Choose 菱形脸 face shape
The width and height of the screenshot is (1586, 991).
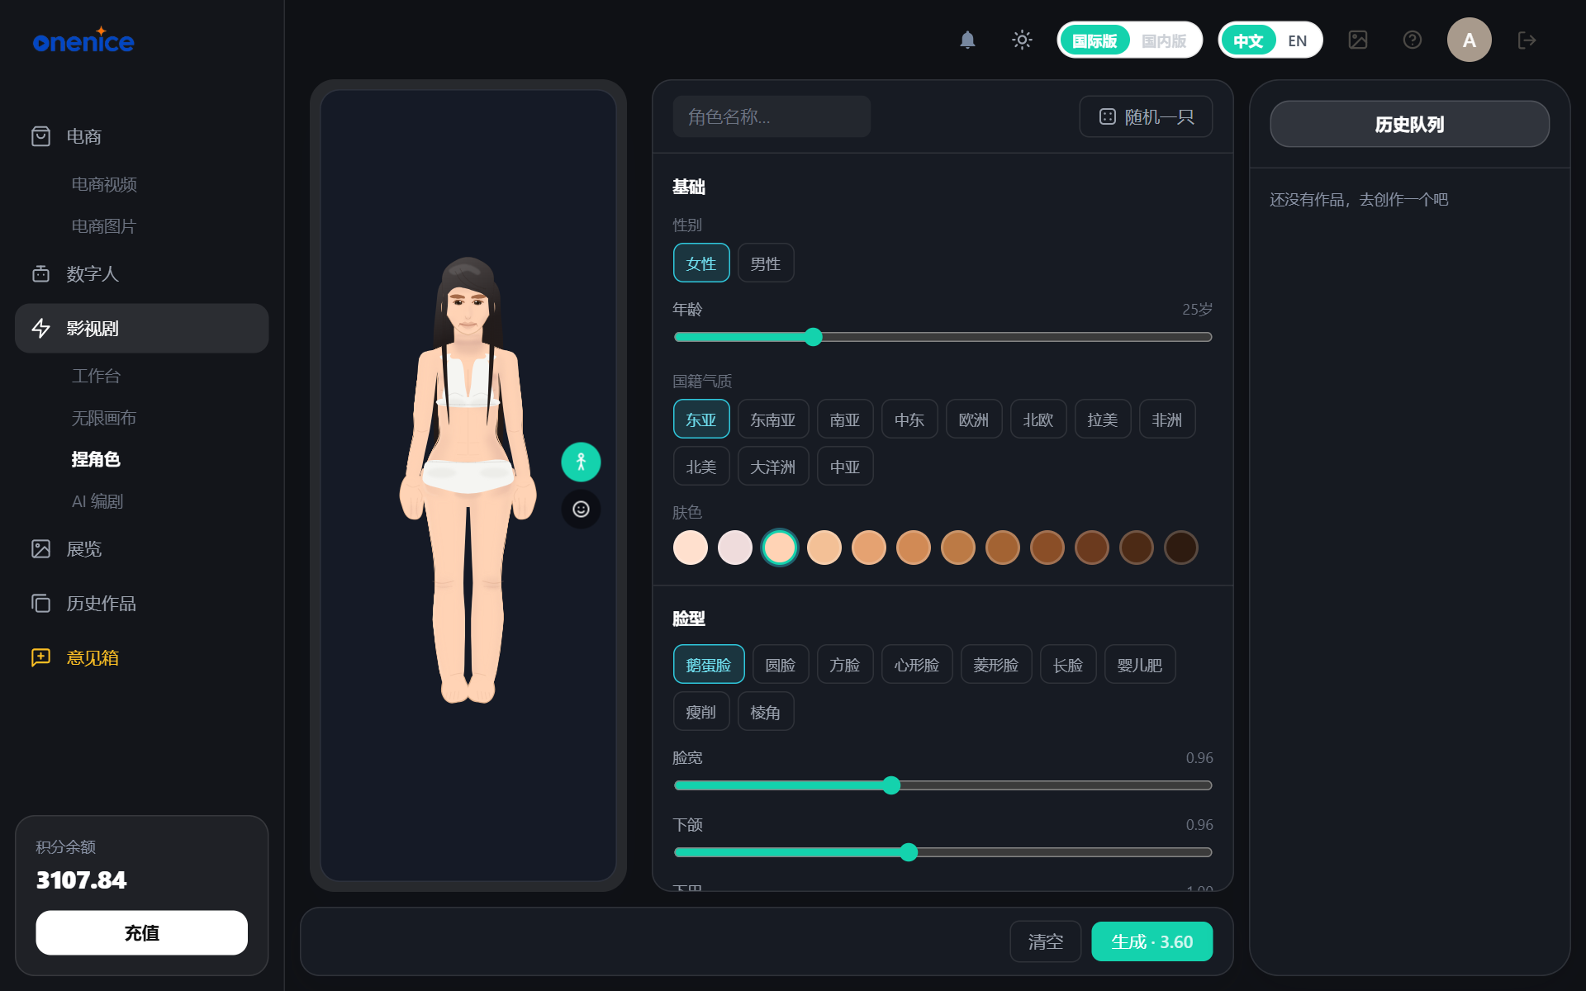click(x=995, y=665)
